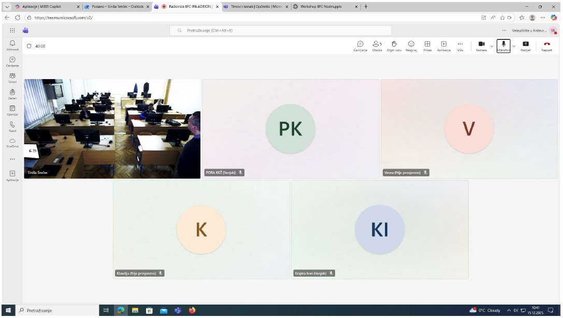Click the Pretraživanje search box in Teams

point(281,31)
